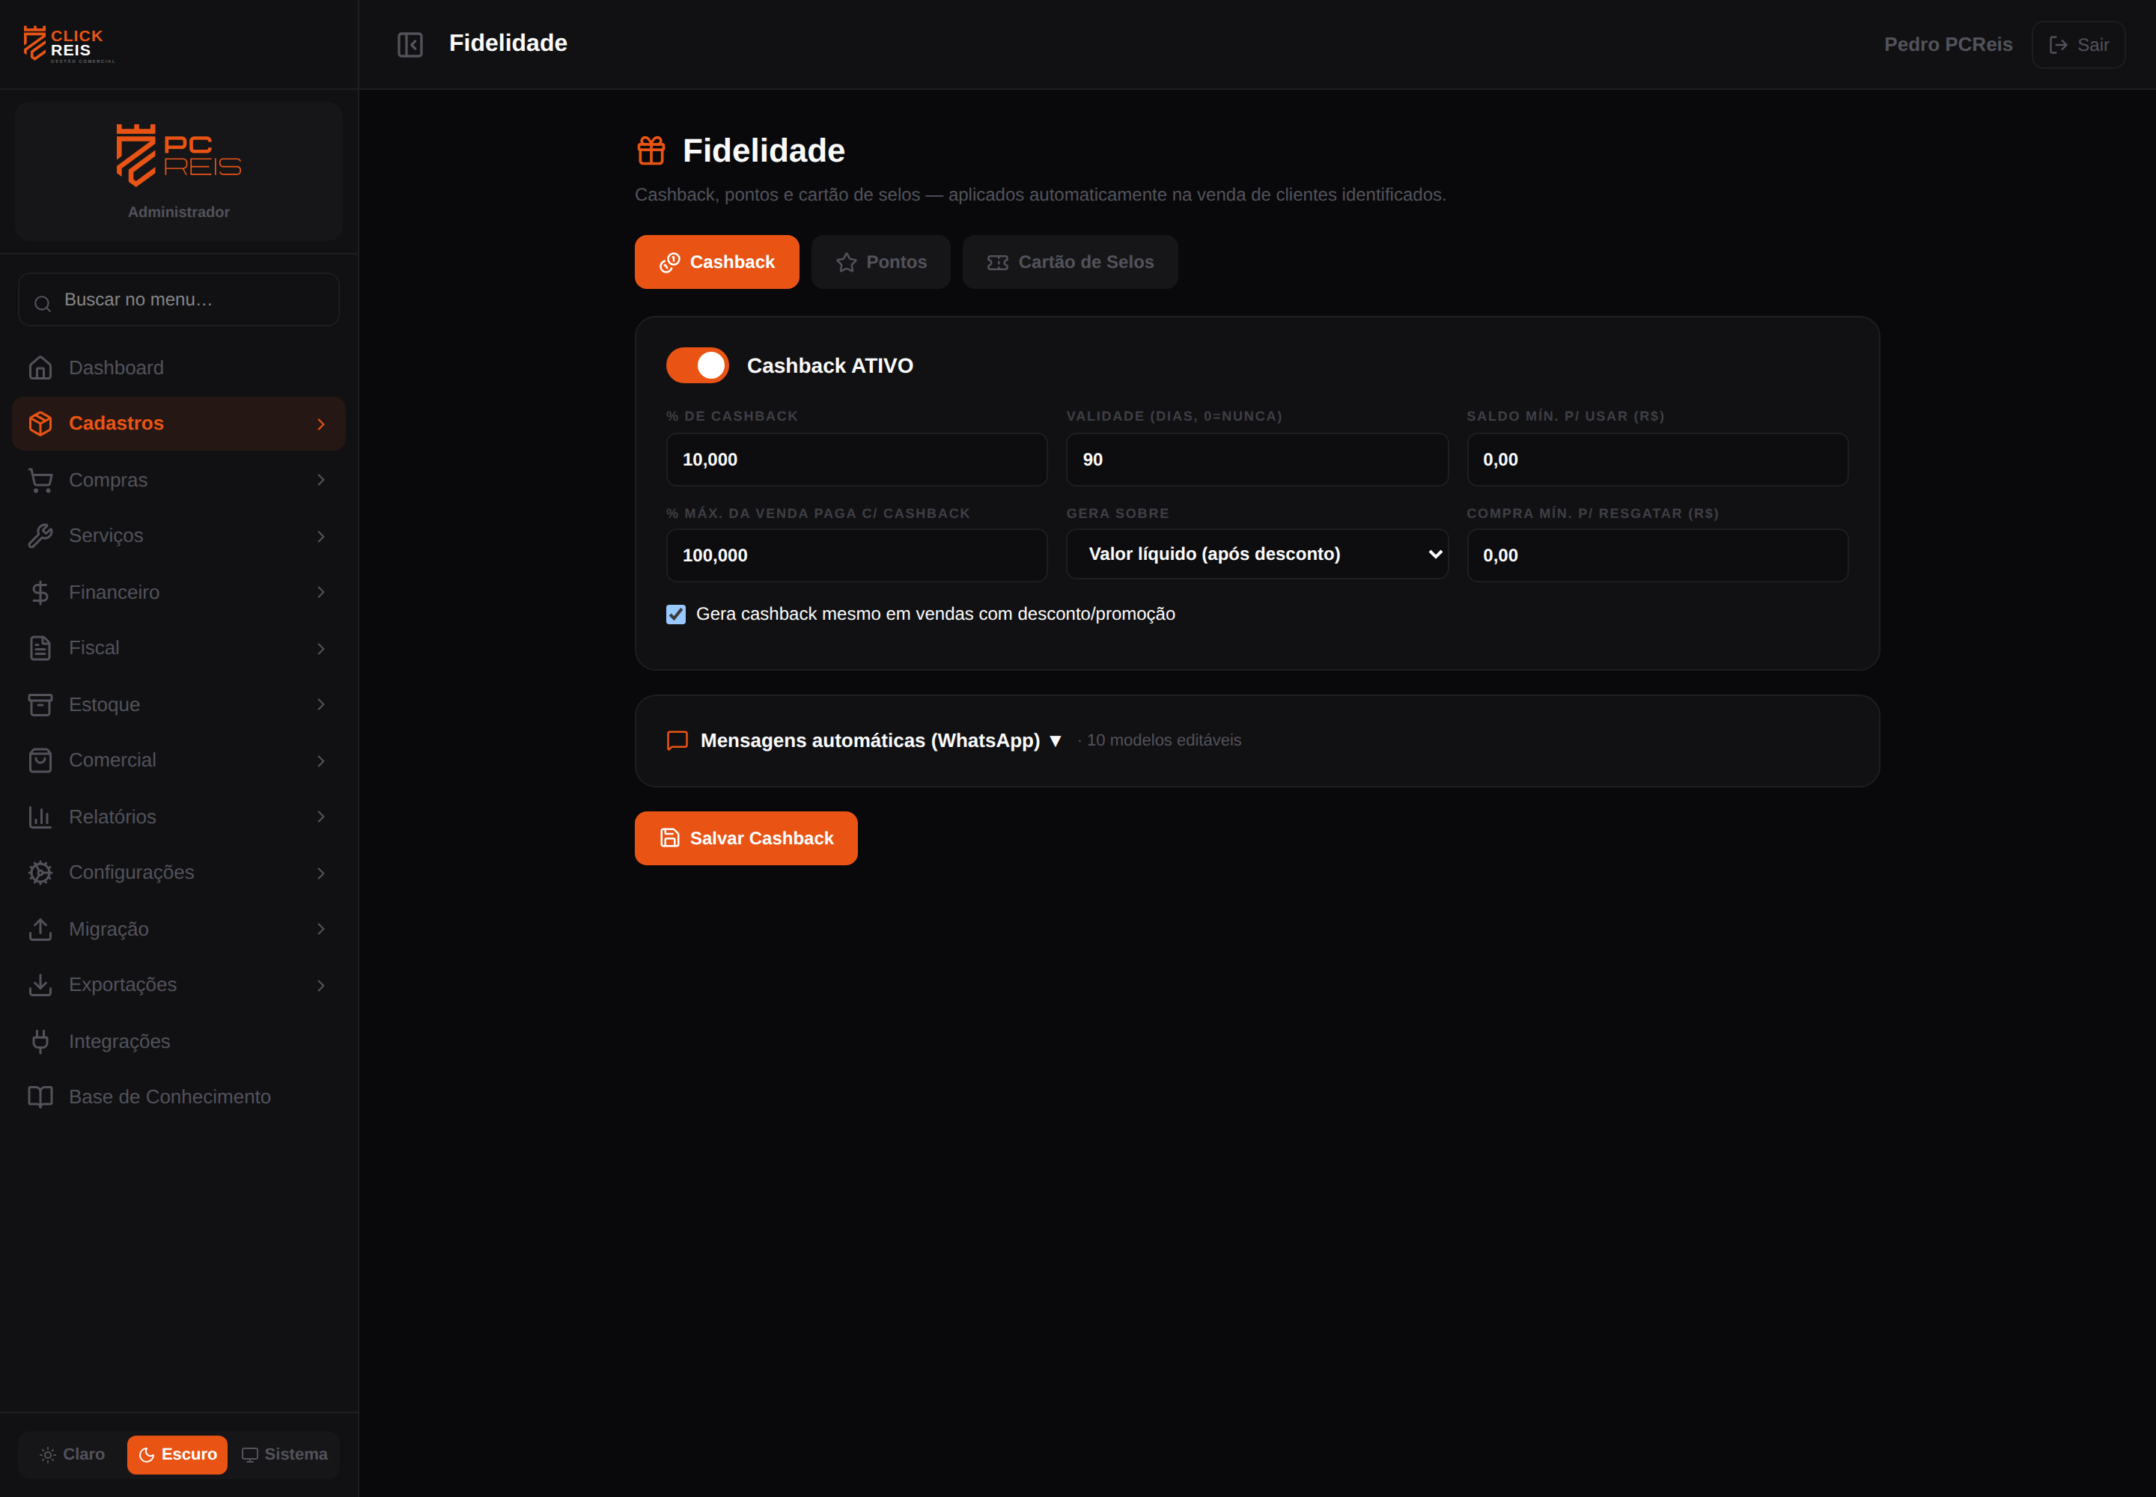Expand the Configurações submenu chevron
This screenshot has width=2156, height=1497.
(x=321, y=872)
